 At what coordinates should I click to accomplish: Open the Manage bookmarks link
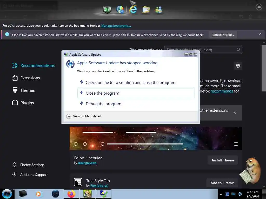pos(116,26)
